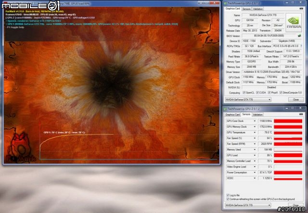Click the Fan Speed reading '2920 RPM'

pos(265,144)
